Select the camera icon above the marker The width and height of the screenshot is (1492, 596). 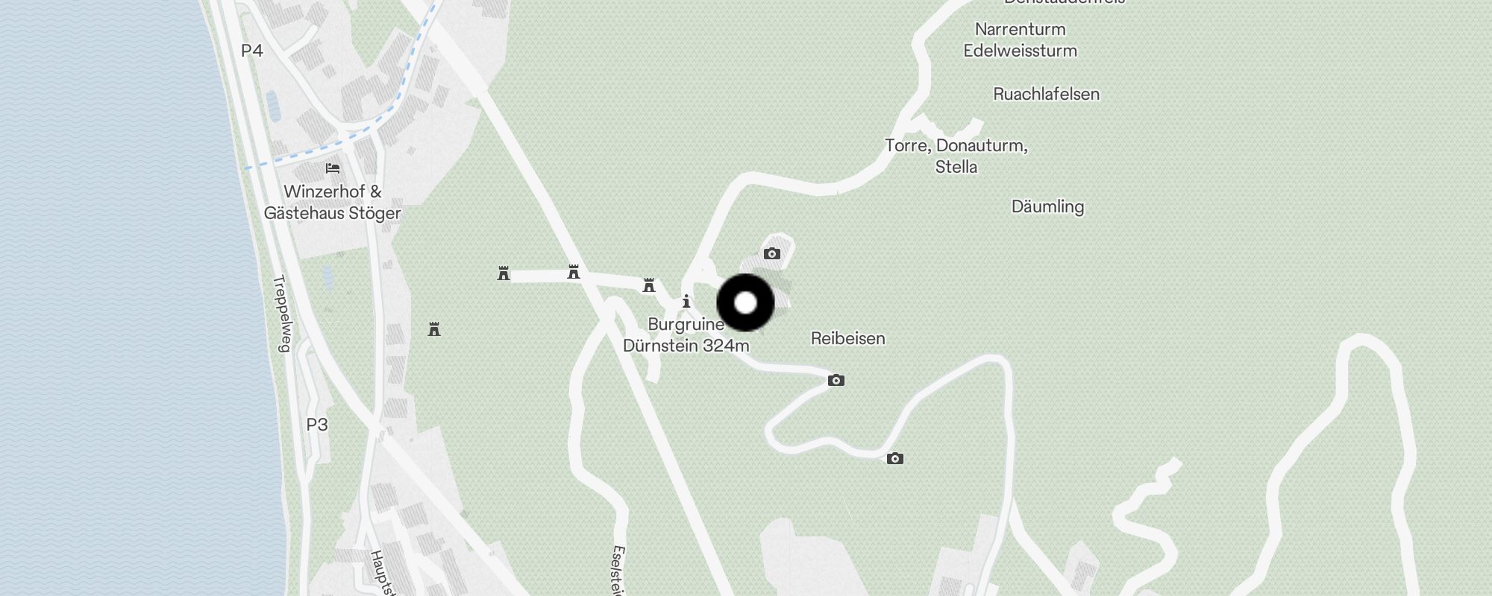click(772, 254)
